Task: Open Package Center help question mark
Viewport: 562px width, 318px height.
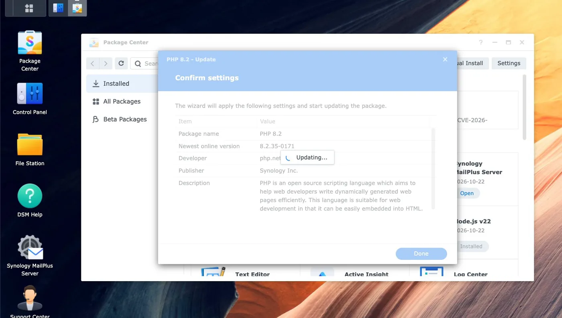Action: pos(481,43)
